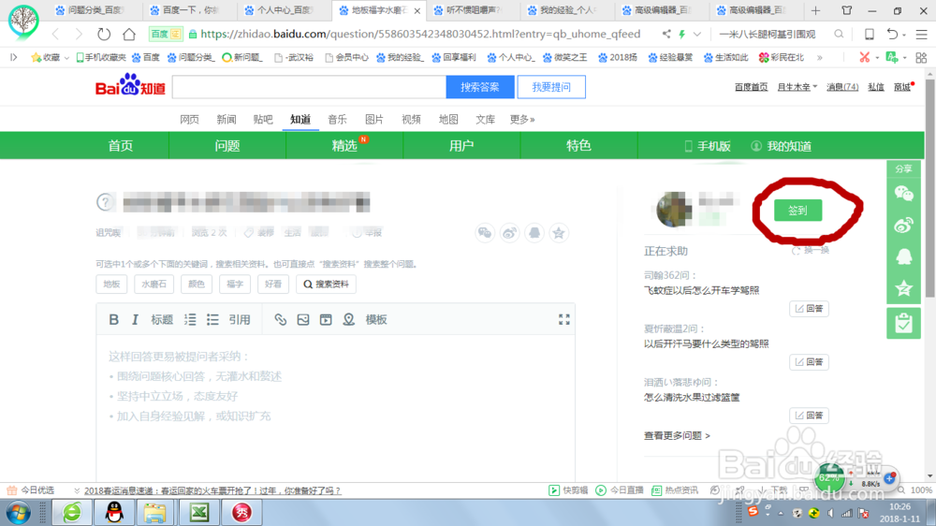Open QQ penguin from the taskbar
The height and width of the screenshot is (526, 936).
point(114,512)
